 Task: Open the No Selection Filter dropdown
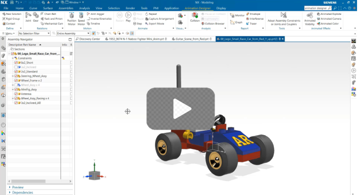point(35,34)
